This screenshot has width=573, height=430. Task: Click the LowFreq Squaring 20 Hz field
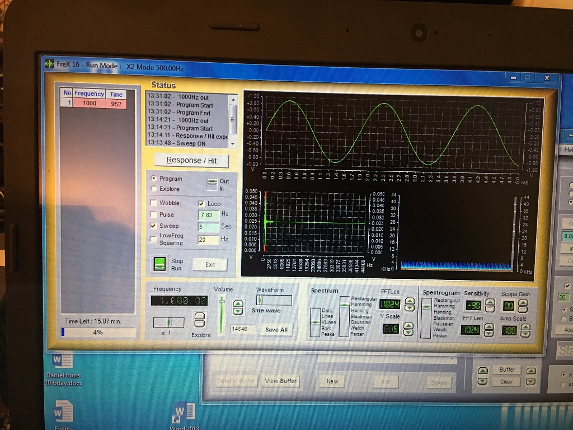tap(208, 240)
